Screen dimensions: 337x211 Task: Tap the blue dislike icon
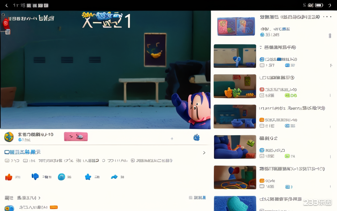(x=35, y=177)
